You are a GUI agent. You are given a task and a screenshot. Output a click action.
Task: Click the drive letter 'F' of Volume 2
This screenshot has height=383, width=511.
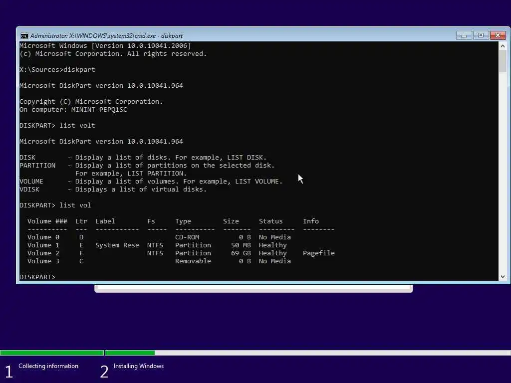click(81, 253)
